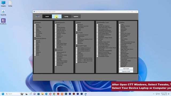Select the Vivaldi checkbox
This screenshot has height=96, width=171.
click(x=35, y=35)
